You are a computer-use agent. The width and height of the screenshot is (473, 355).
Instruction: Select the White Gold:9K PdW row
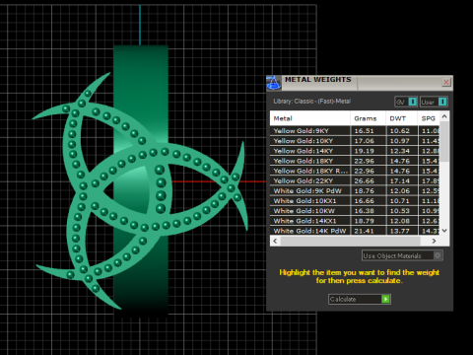[355, 191]
